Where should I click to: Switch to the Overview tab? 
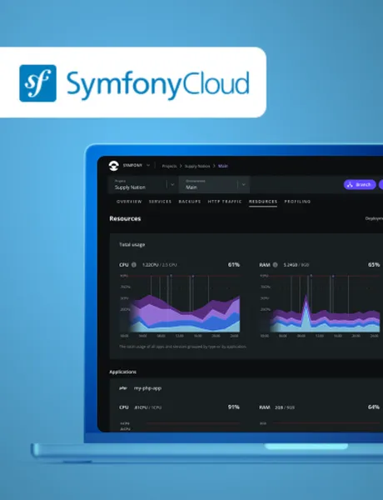pos(129,202)
